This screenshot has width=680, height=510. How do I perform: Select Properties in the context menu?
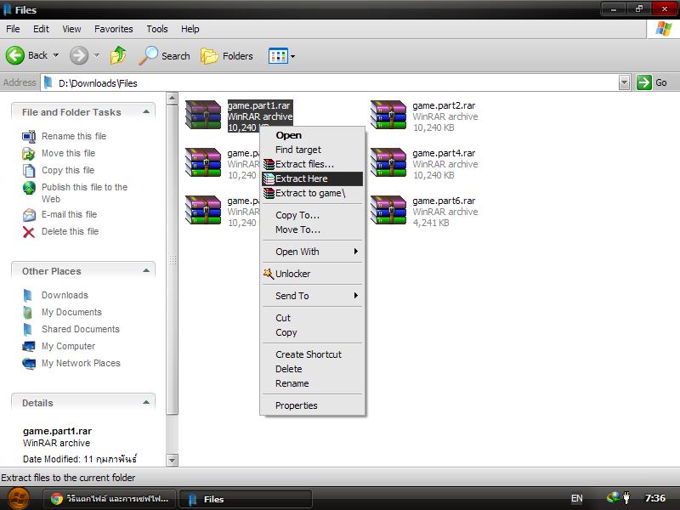coord(297,405)
